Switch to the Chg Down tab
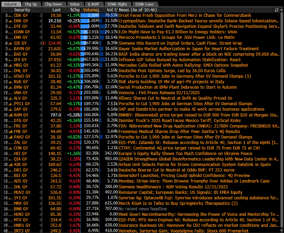Screen dimensions: 284x233 point(53,4)
